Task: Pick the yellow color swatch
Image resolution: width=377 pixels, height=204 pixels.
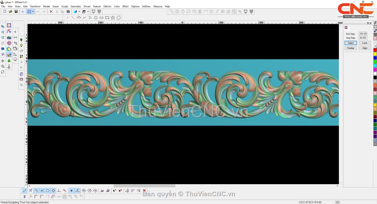Action: tap(375, 54)
